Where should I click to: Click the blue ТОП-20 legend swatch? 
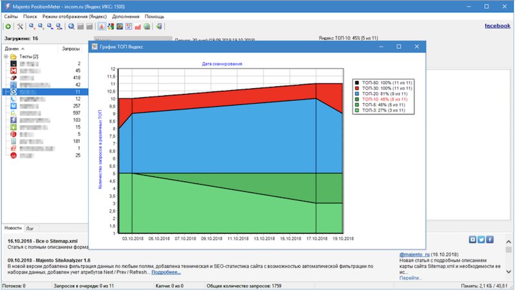click(357, 94)
